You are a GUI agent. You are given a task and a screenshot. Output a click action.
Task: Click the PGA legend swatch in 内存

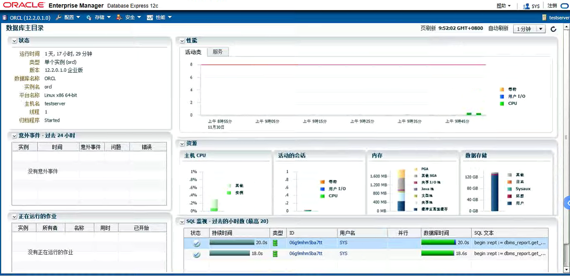416,169
